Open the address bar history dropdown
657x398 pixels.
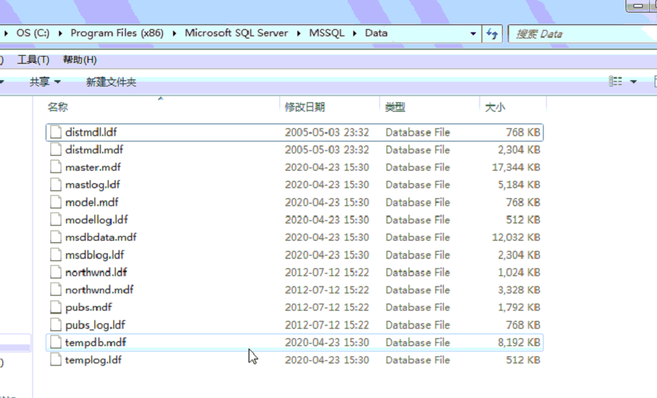473,34
